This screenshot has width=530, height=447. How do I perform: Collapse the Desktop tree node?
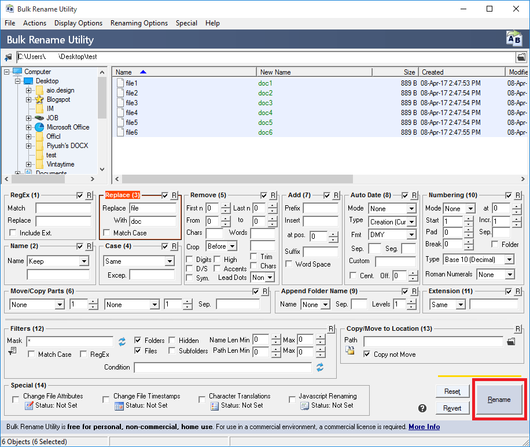(x=17, y=81)
